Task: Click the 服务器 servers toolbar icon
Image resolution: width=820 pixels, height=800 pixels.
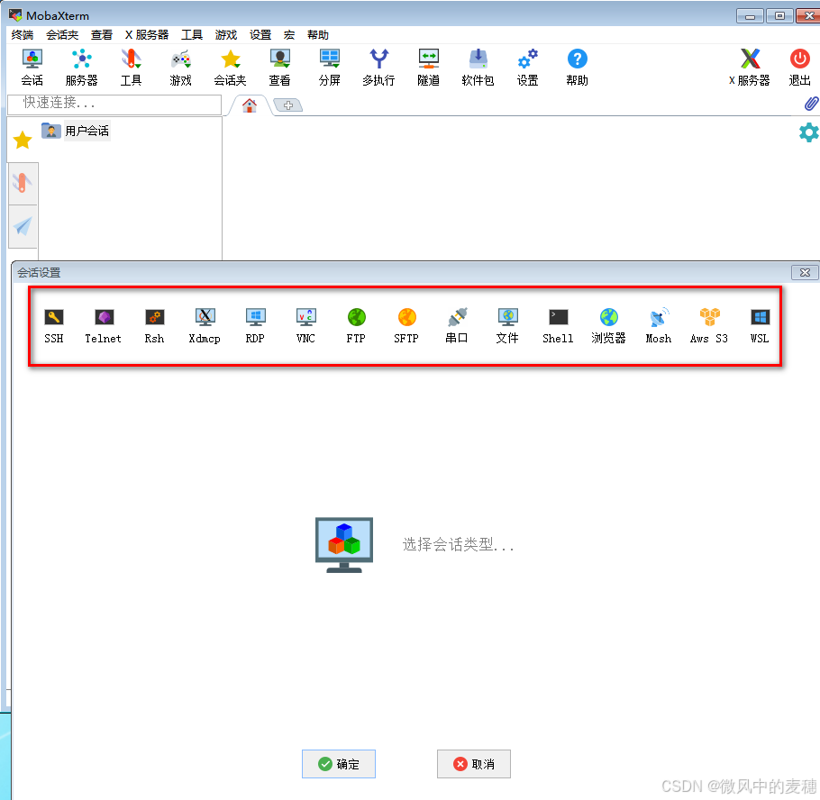Action: (82, 68)
